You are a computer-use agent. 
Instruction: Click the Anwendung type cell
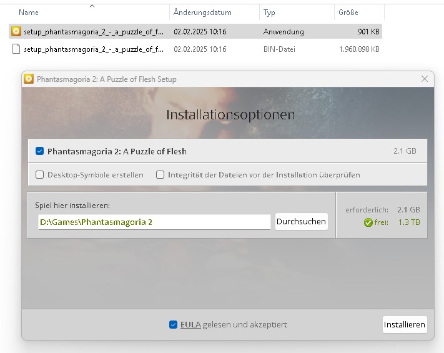click(284, 31)
